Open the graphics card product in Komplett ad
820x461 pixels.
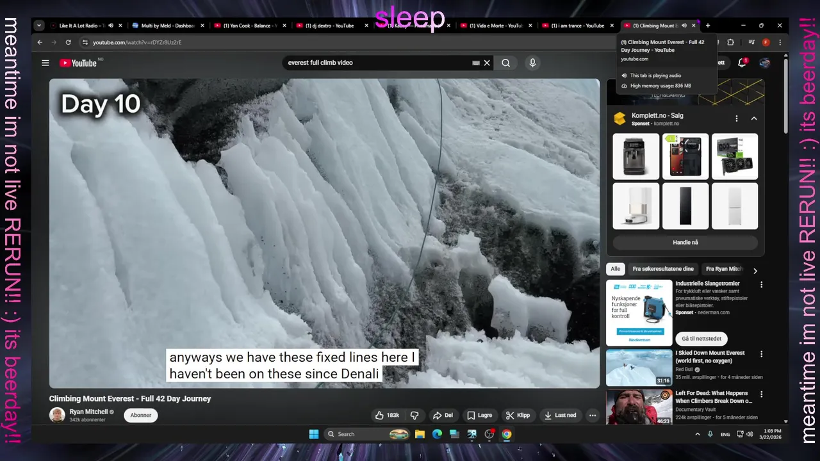pos(735,156)
